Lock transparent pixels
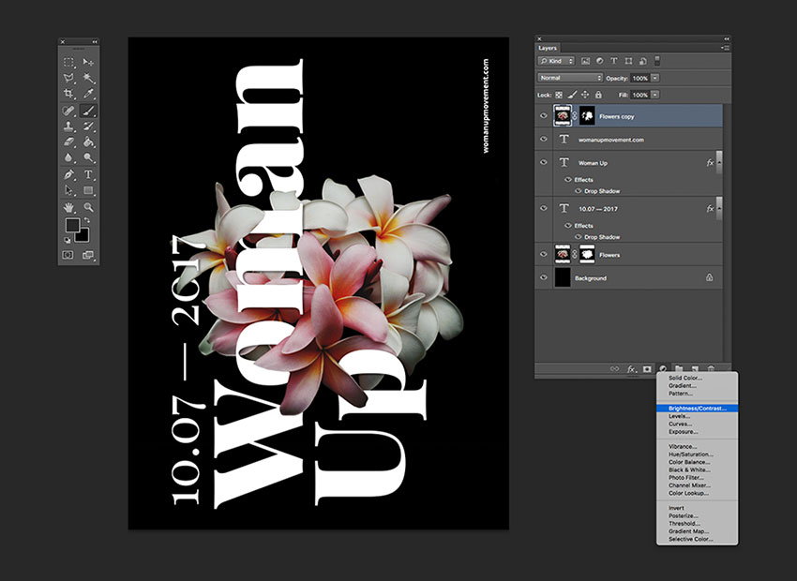The image size is (797, 581). coord(559,95)
